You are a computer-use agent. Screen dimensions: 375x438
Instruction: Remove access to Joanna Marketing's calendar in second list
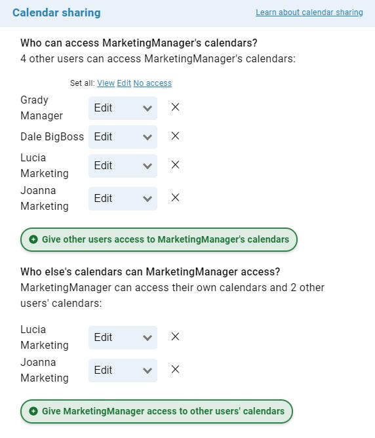[175, 370]
